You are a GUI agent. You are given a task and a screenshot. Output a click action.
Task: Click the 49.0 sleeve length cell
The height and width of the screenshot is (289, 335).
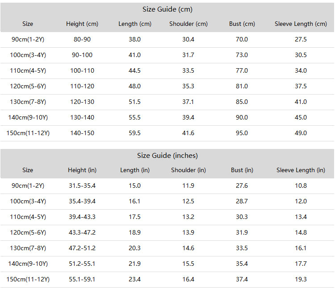(x=301, y=133)
